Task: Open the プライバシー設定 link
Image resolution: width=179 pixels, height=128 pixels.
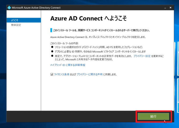Action: [142, 56]
